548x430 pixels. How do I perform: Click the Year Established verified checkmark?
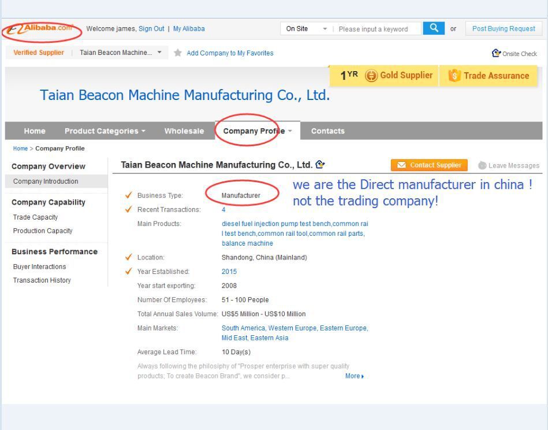point(129,271)
